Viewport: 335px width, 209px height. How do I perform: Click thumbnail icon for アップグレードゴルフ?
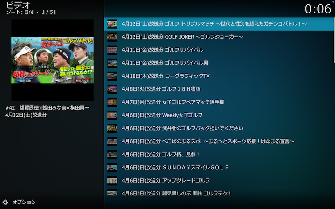(112, 180)
